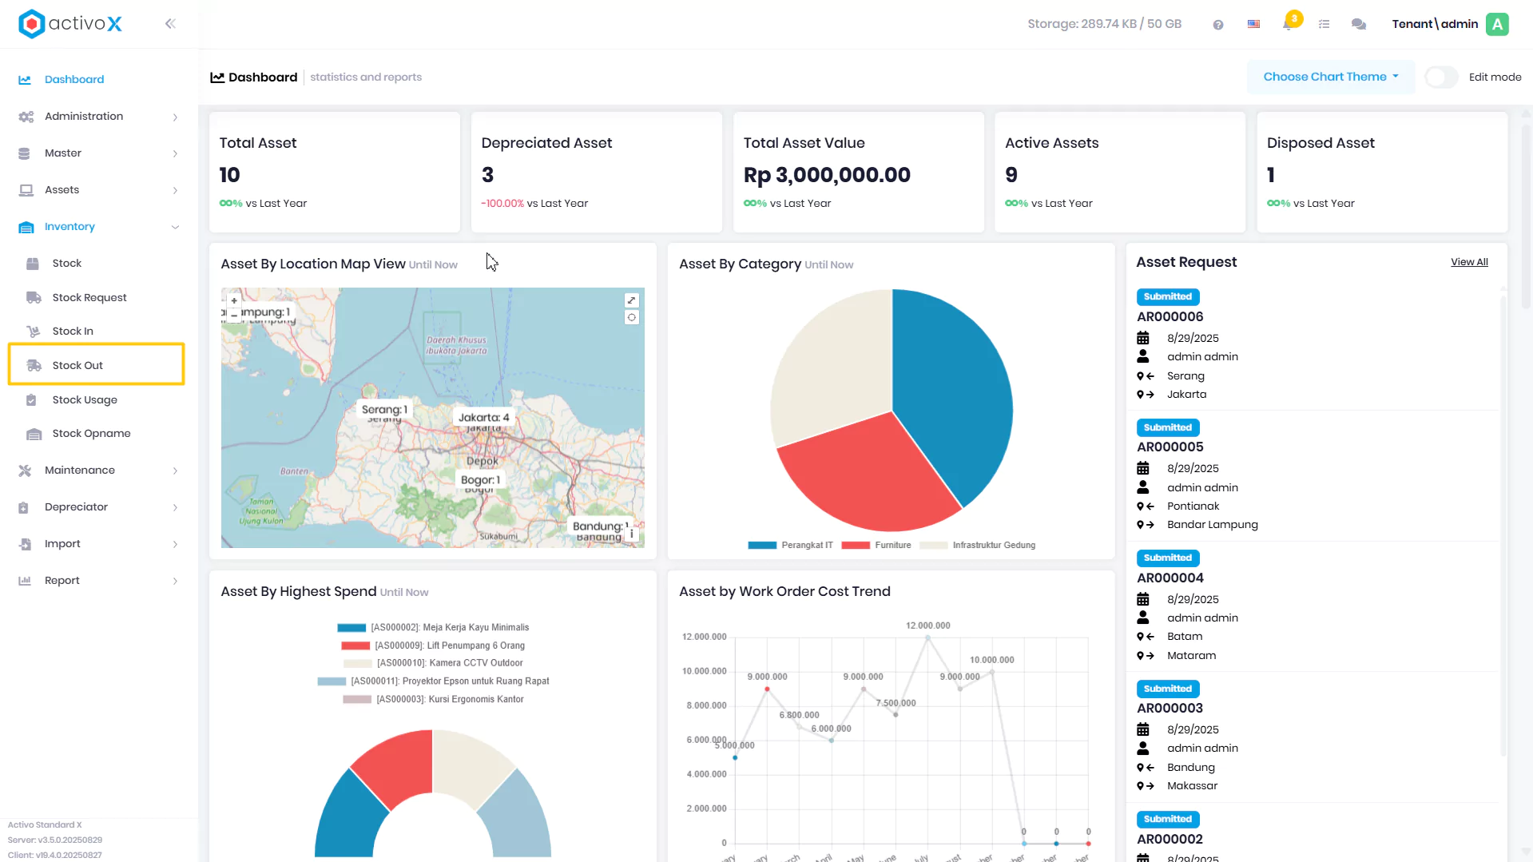Toggle Edit mode switch
Screen dimensions: 1533x862
click(x=1441, y=77)
